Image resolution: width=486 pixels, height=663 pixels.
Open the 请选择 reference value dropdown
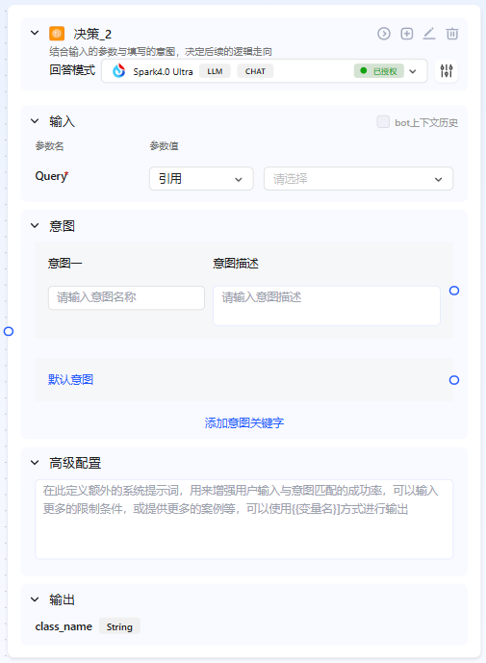(358, 178)
